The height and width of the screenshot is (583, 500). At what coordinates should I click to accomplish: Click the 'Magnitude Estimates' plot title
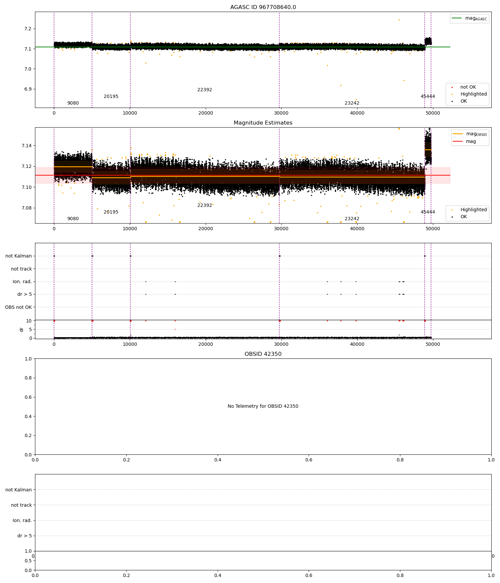[263, 123]
